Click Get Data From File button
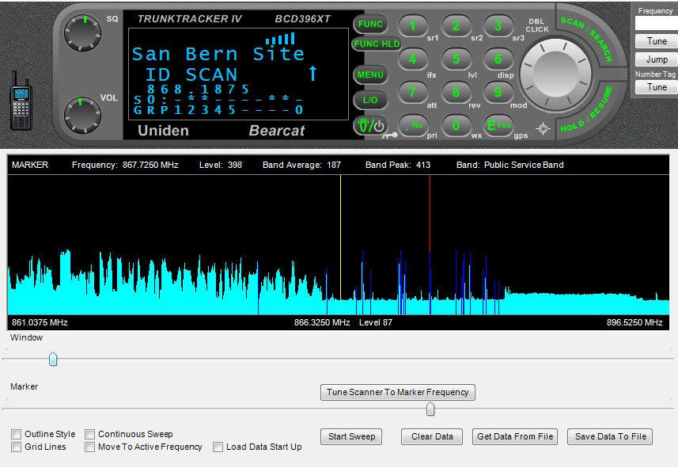This screenshot has width=678, height=468. click(x=515, y=436)
